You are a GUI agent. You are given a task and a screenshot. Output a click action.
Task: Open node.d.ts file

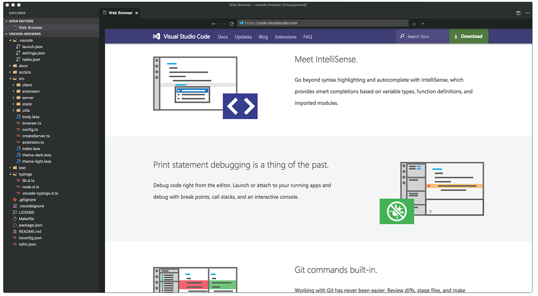click(30, 187)
